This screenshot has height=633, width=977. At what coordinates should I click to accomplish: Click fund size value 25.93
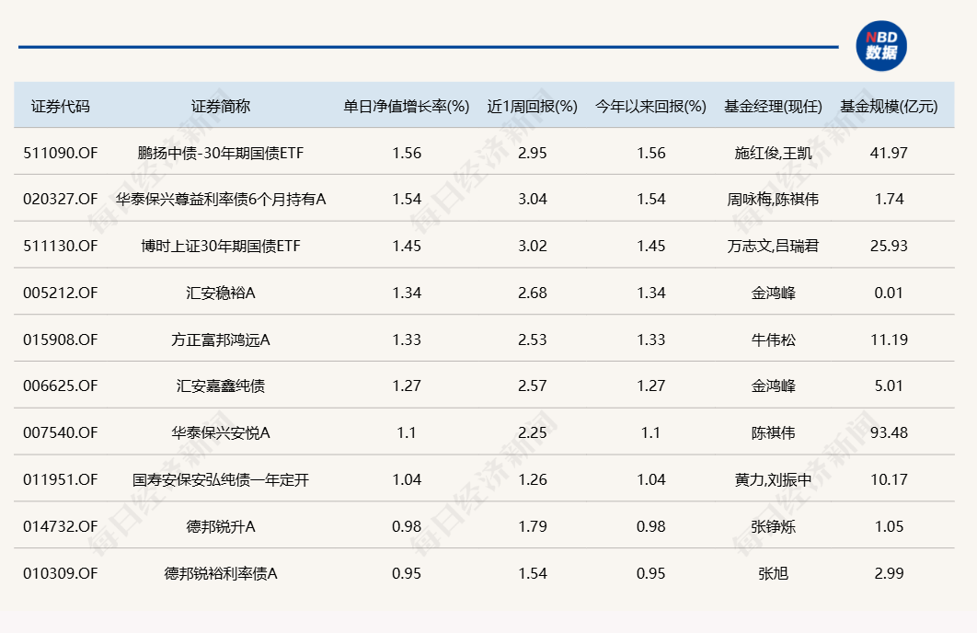[x=889, y=246]
